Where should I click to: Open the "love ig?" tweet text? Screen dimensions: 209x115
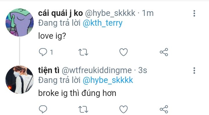[x=52, y=36]
